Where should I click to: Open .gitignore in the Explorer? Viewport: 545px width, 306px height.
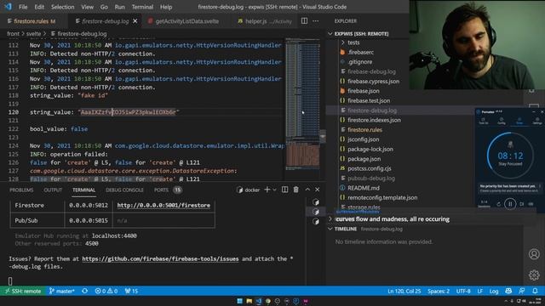pyautogui.click(x=359, y=62)
